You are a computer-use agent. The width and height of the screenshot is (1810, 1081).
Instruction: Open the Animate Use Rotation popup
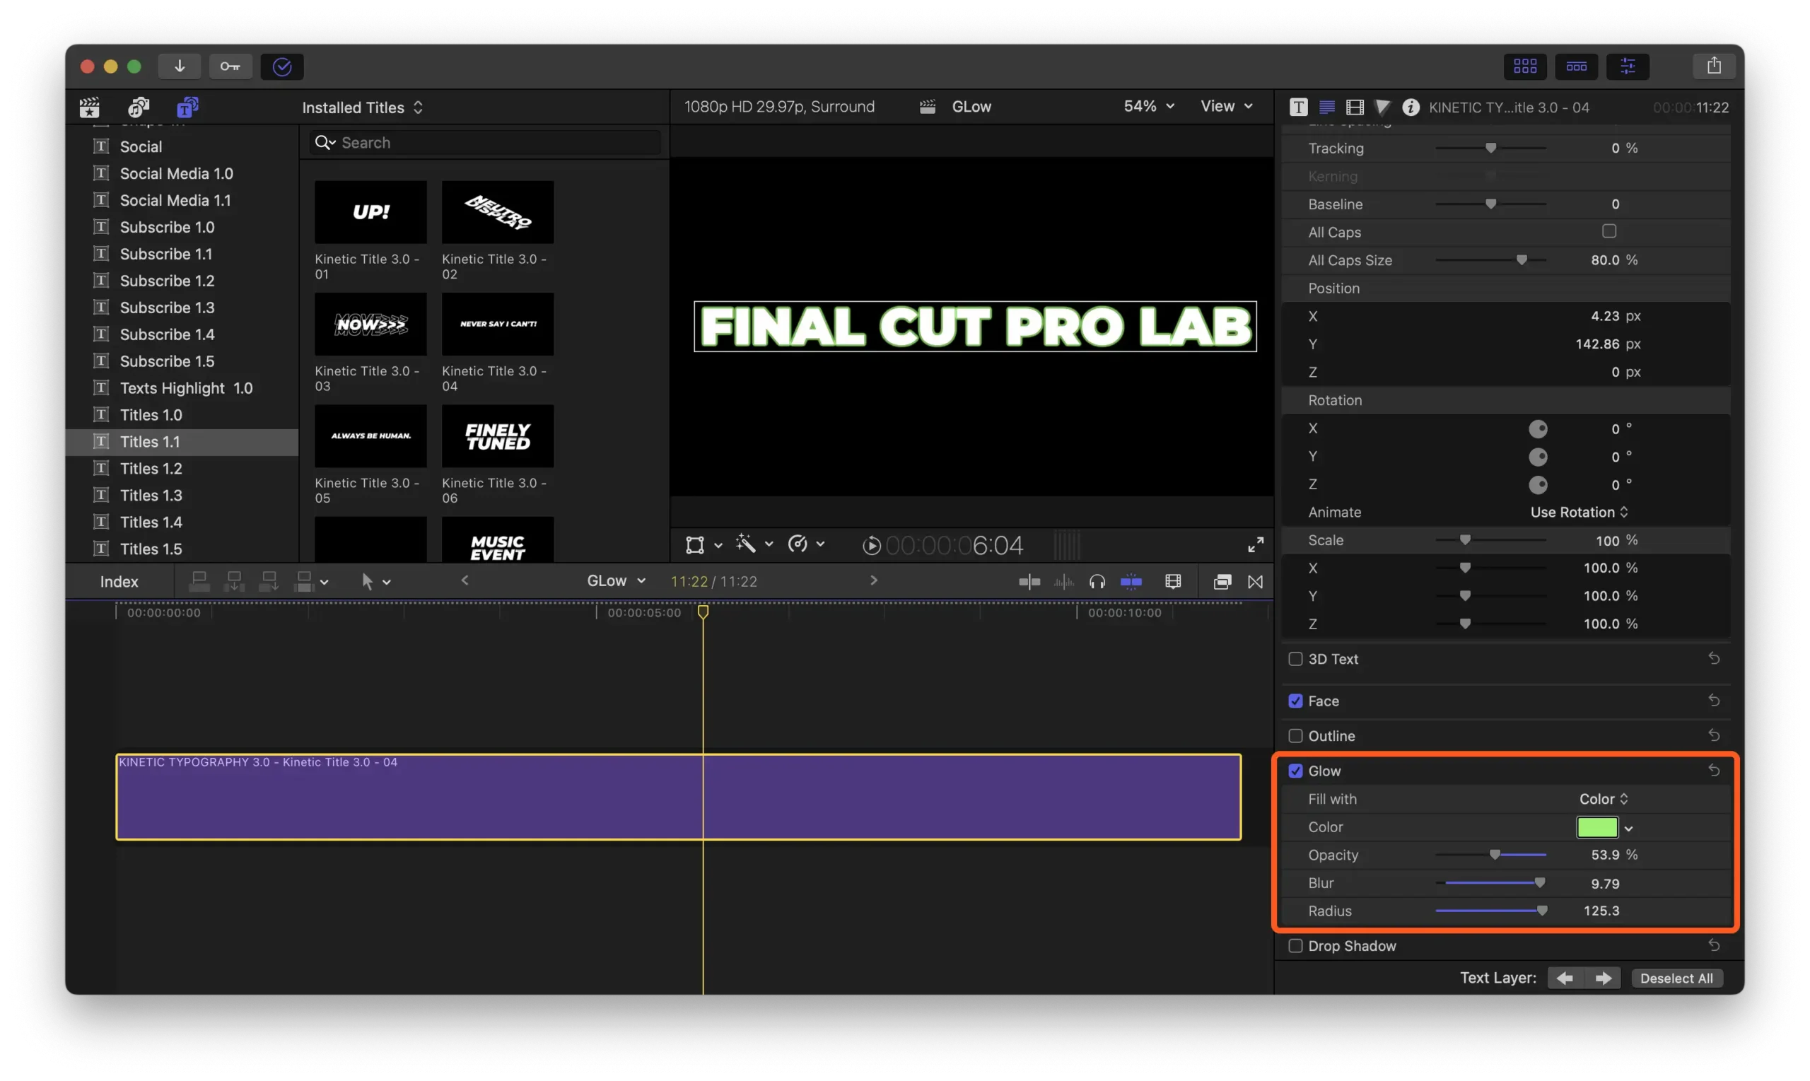[1578, 512]
